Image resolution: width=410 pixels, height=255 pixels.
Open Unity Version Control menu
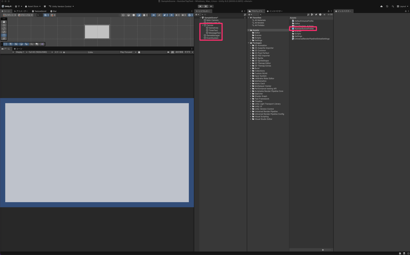tap(61, 6)
